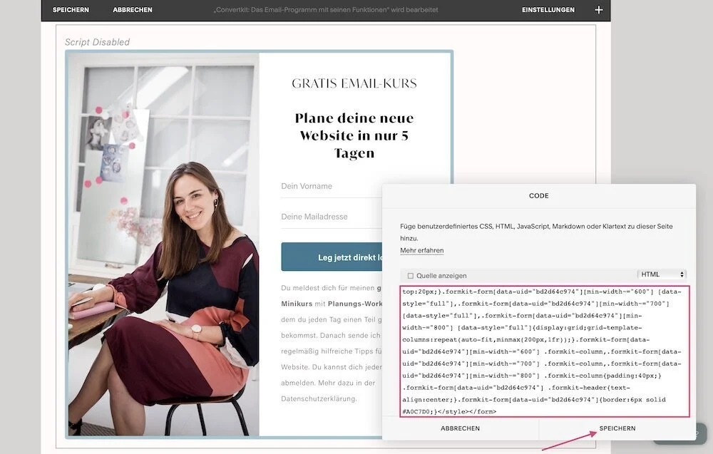Tick the Quelle anzeigen checkbox
Image resolution: width=713 pixels, height=454 pixels.
point(410,276)
